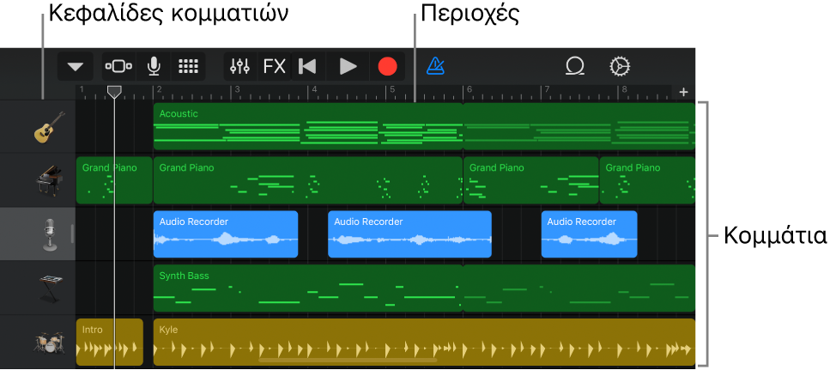Click the red Record button

click(x=388, y=67)
